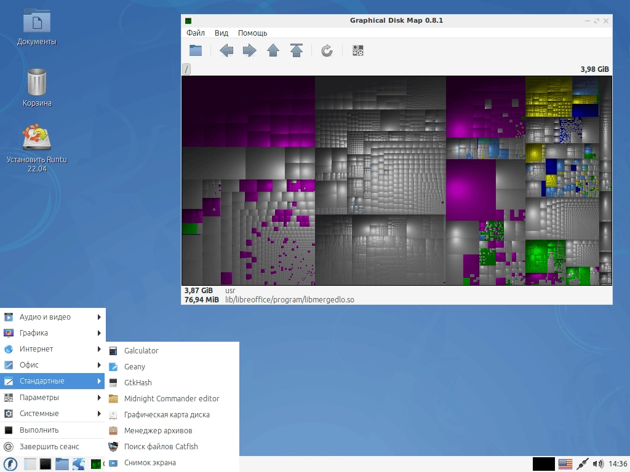Expand the Графика submenu

(52, 332)
